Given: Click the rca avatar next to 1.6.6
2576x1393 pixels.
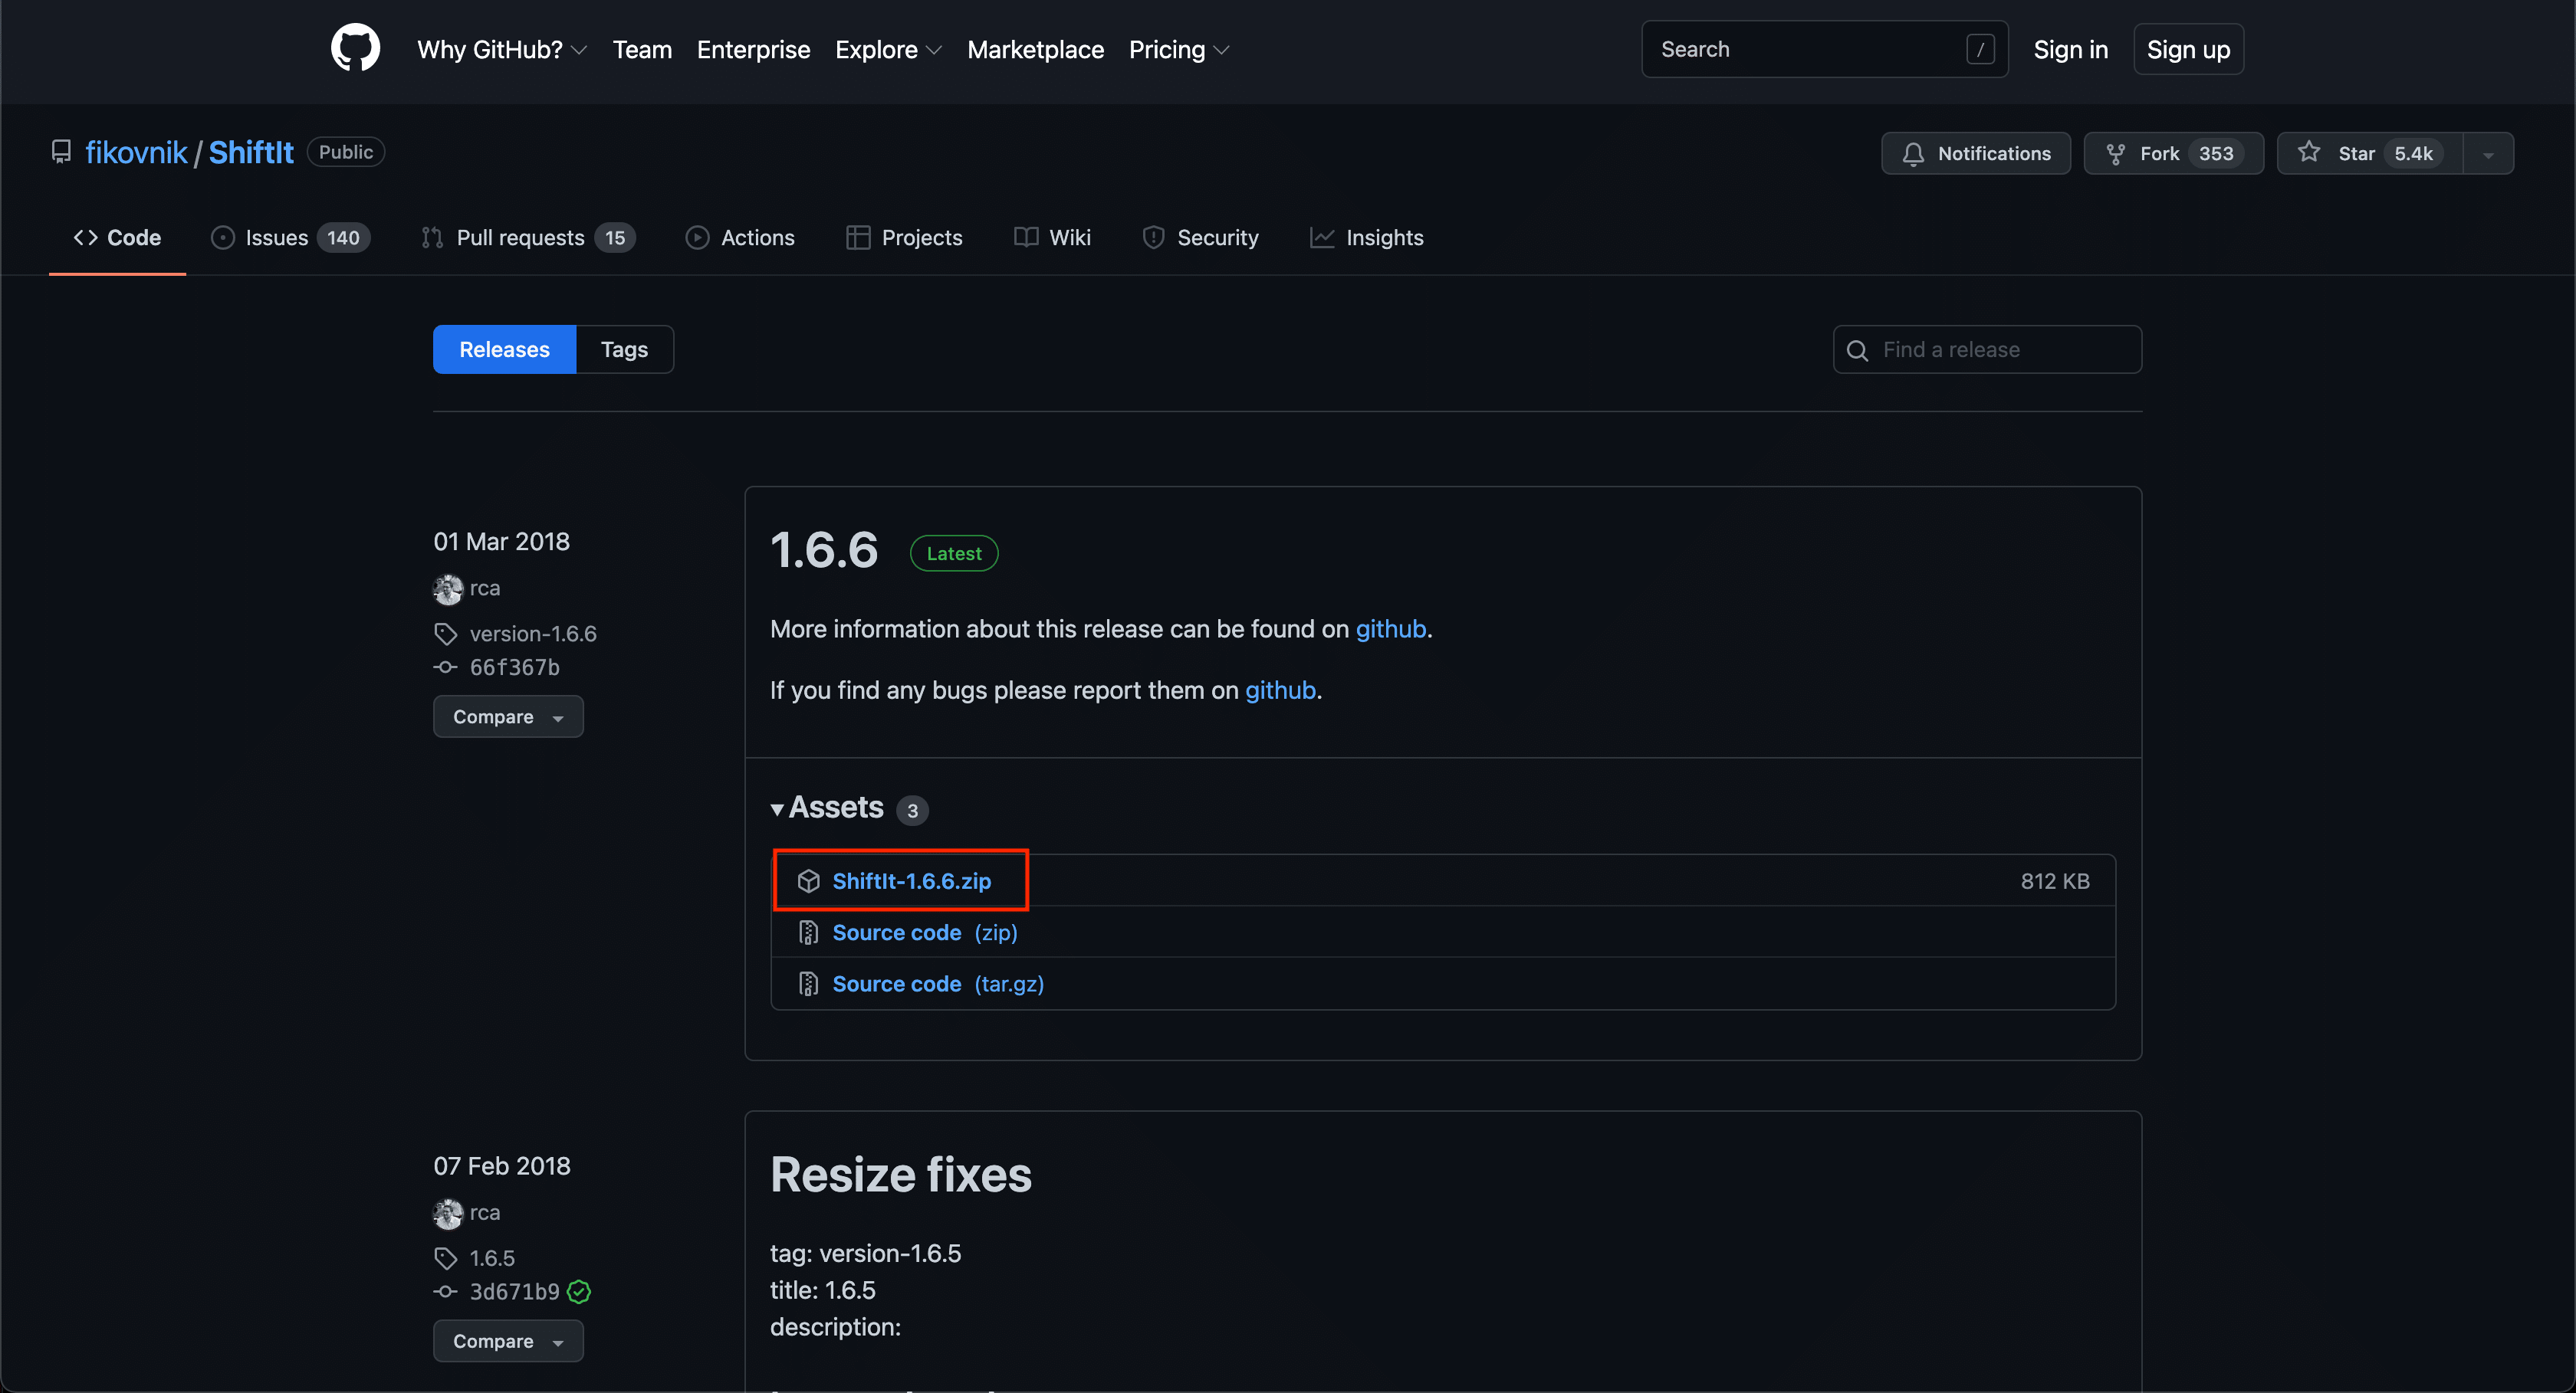Looking at the screenshot, I should tap(447, 588).
